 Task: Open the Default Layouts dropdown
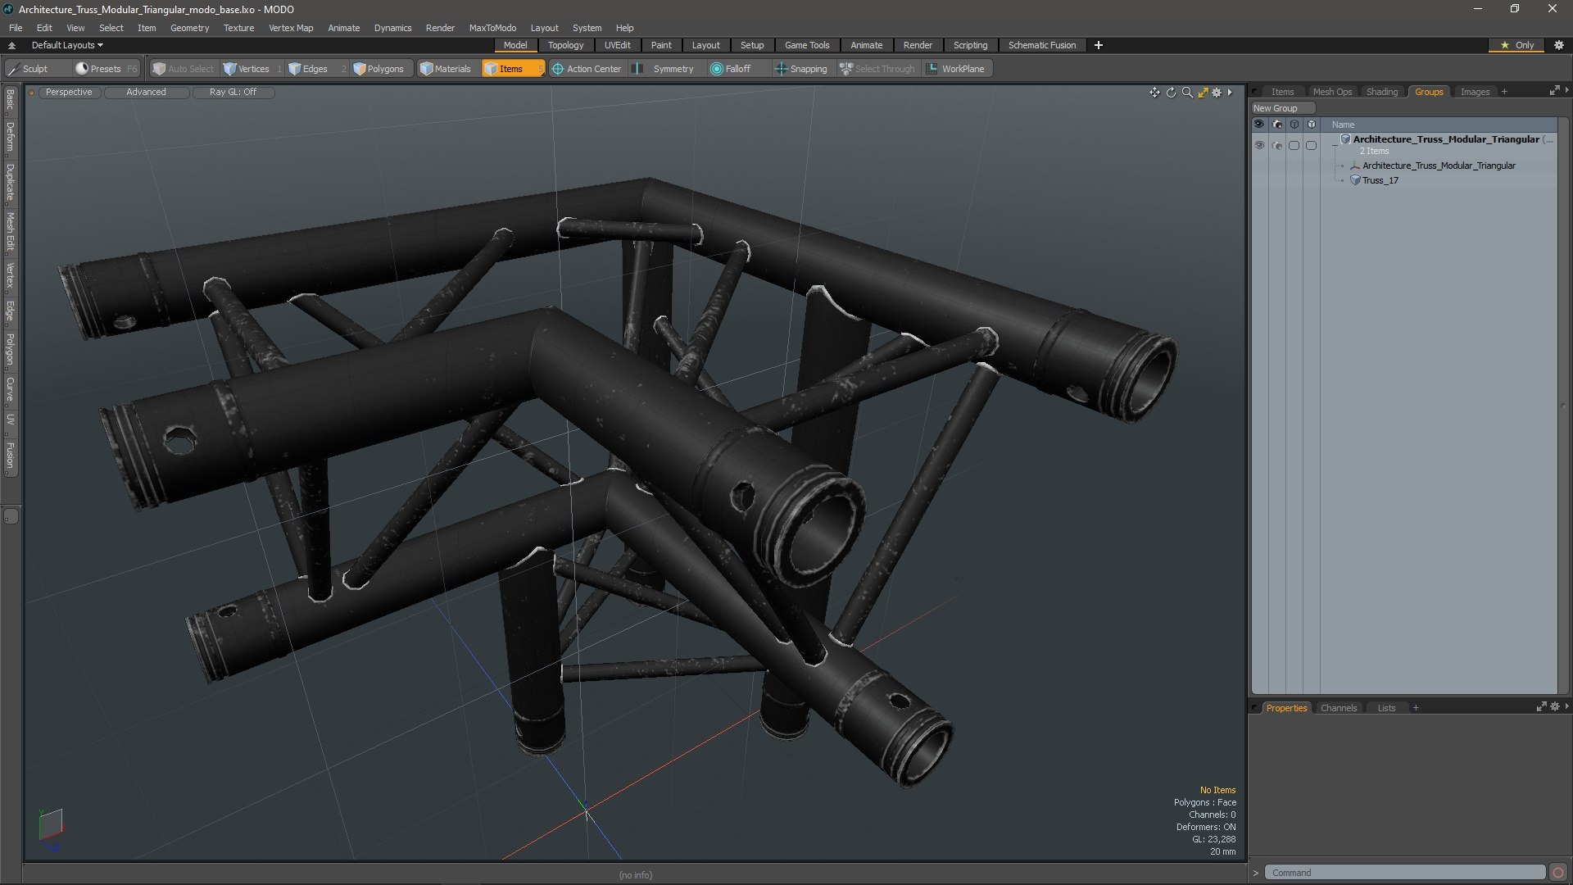coord(67,45)
